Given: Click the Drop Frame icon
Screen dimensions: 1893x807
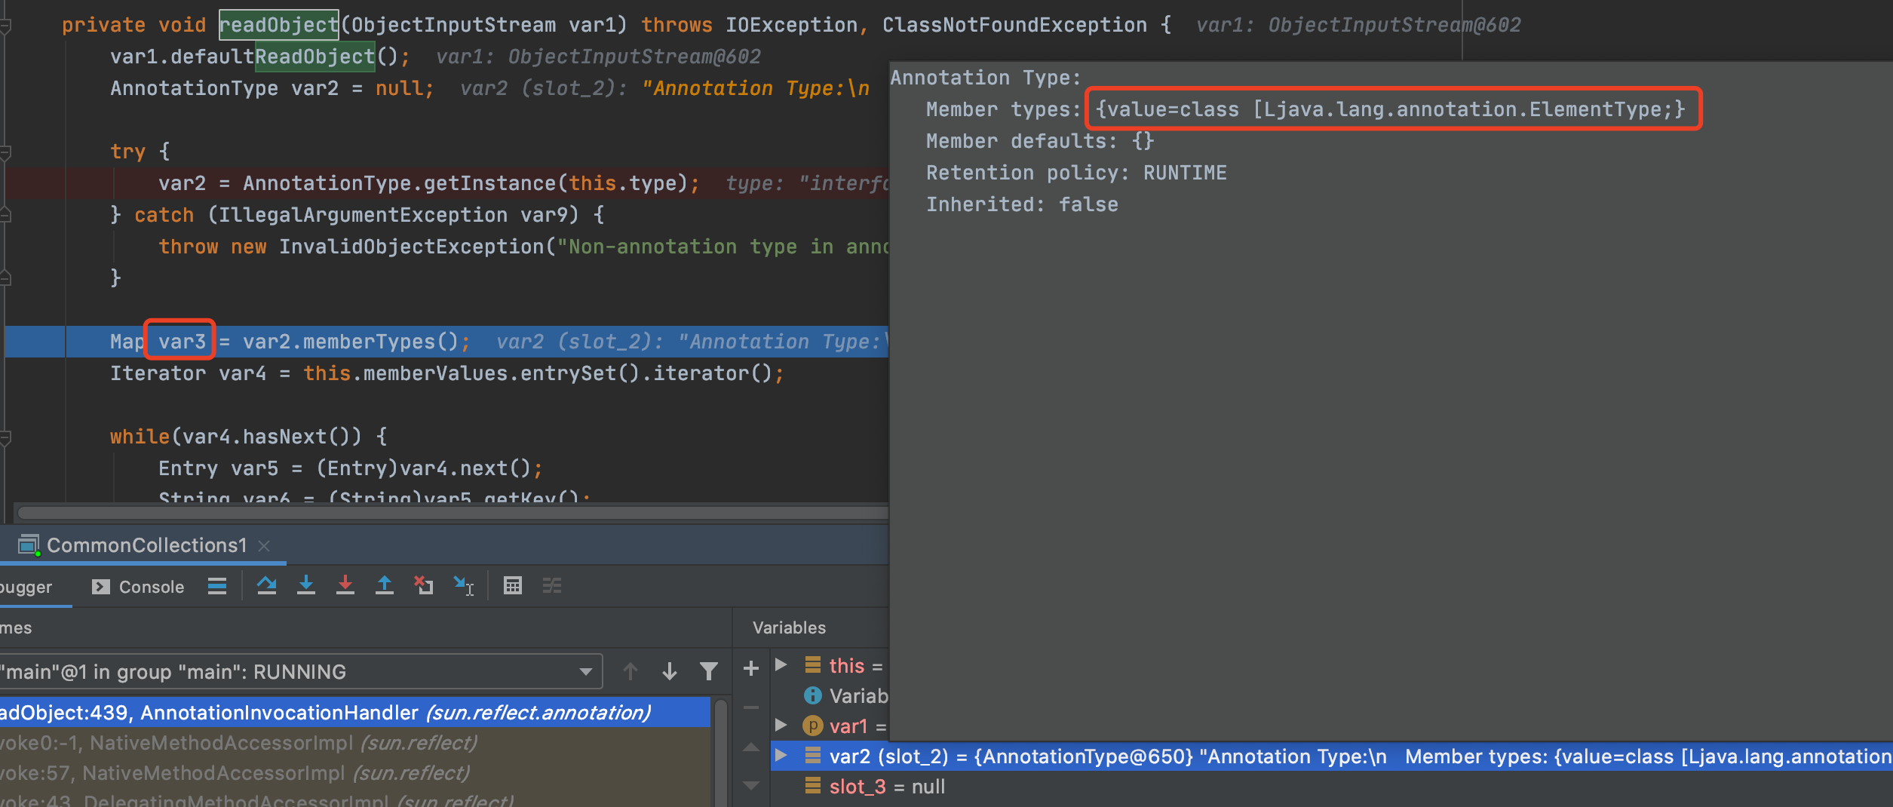Looking at the screenshot, I should pos(423,586).
